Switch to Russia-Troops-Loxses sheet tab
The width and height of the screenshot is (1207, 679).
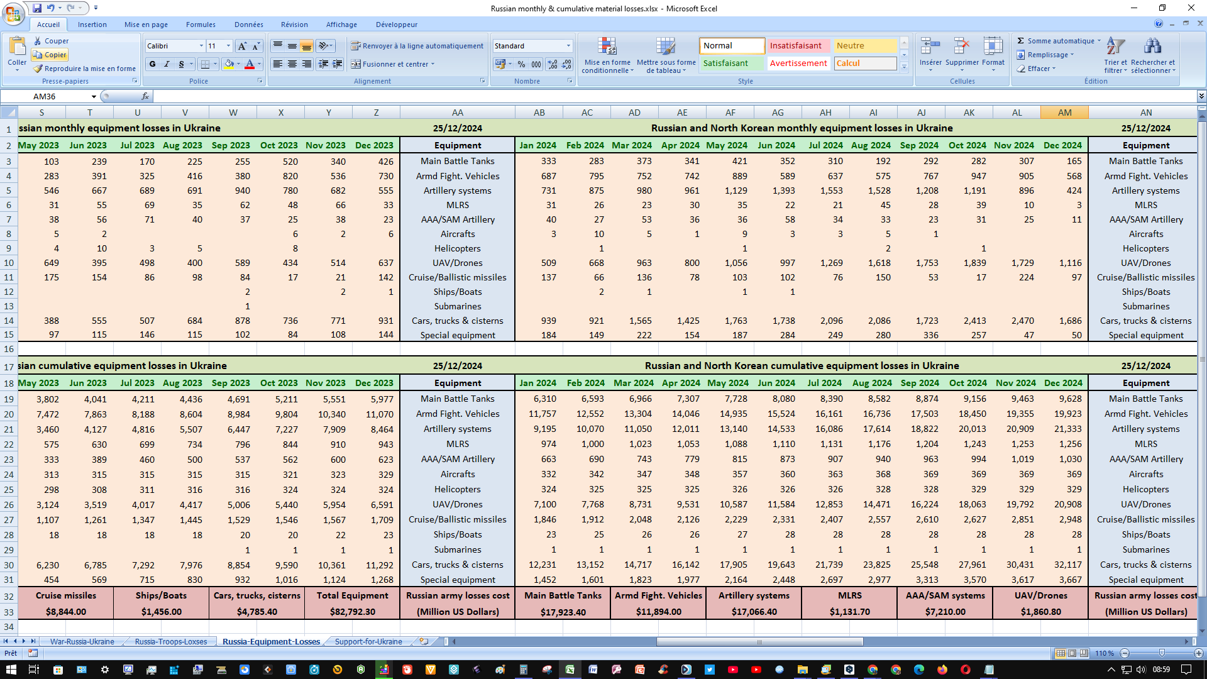[x=171, y=642]
